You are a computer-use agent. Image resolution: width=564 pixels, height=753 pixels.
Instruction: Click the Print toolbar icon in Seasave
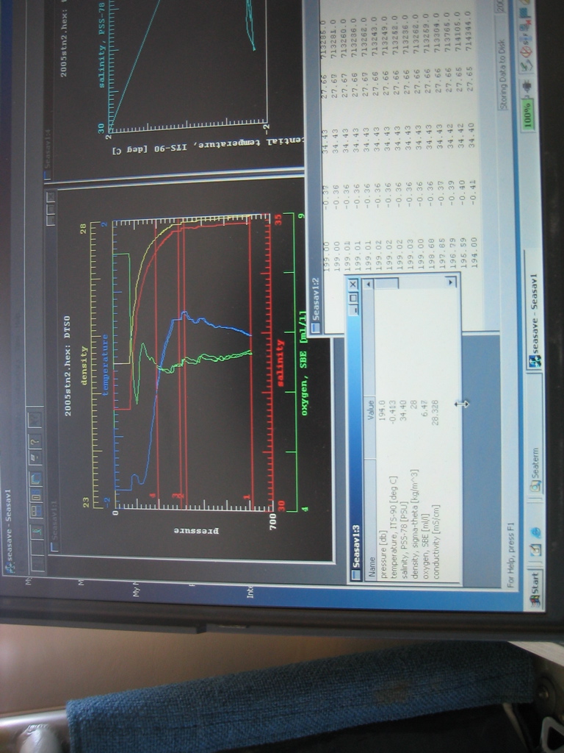35,459
